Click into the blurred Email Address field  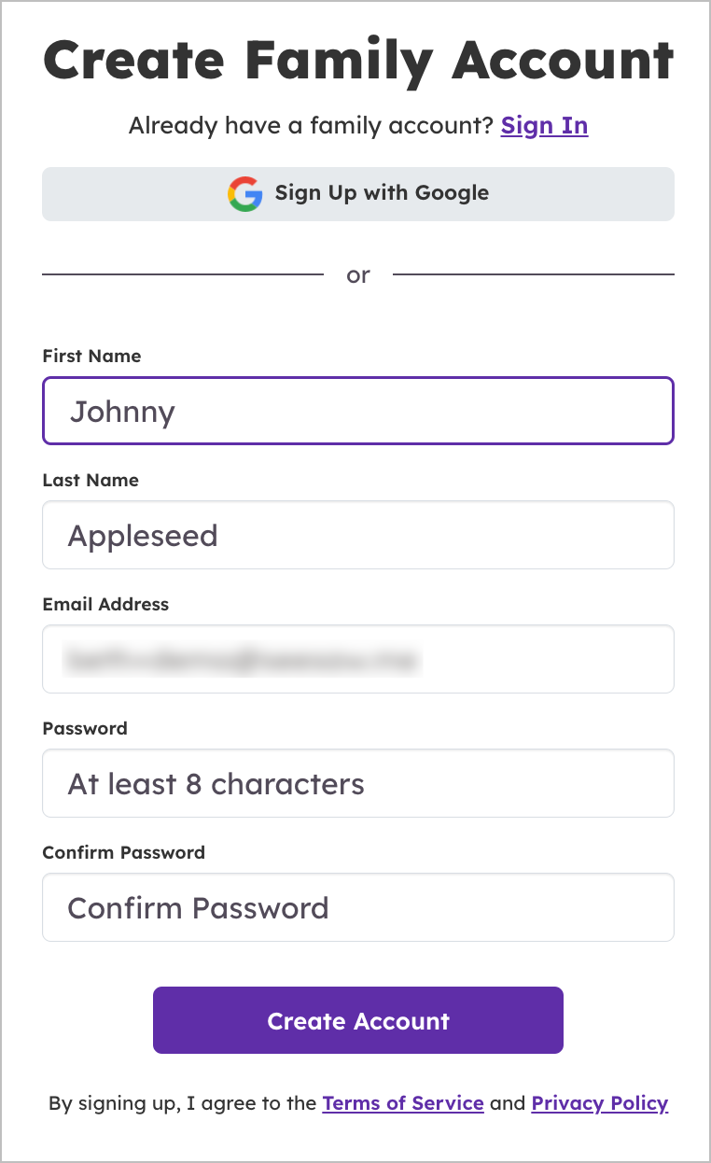358,659
